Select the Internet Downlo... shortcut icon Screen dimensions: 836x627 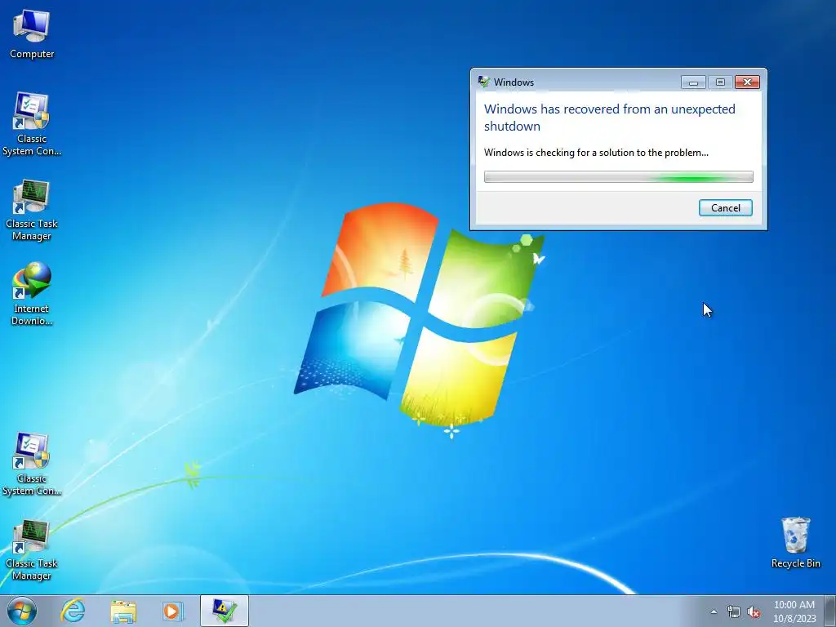pos(32,293)
